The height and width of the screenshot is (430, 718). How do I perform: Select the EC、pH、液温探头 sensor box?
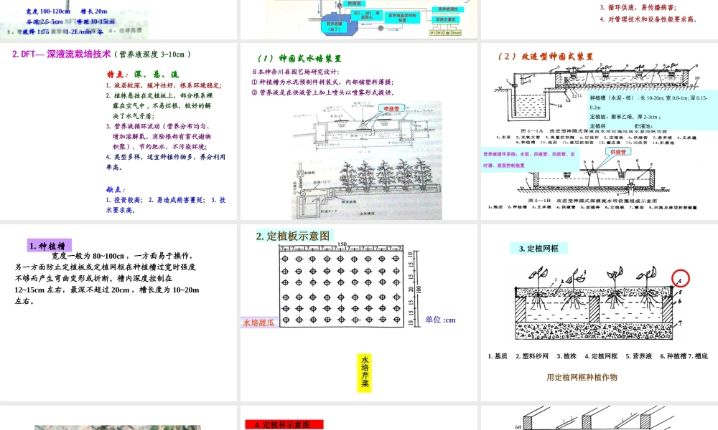pyautogui.click(x=366, y=15)
